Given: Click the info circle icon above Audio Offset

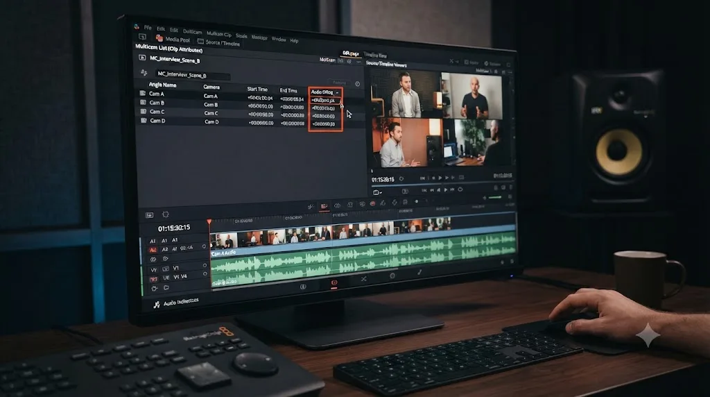Looking at the screenshot, I should click(x=357, y=84).
